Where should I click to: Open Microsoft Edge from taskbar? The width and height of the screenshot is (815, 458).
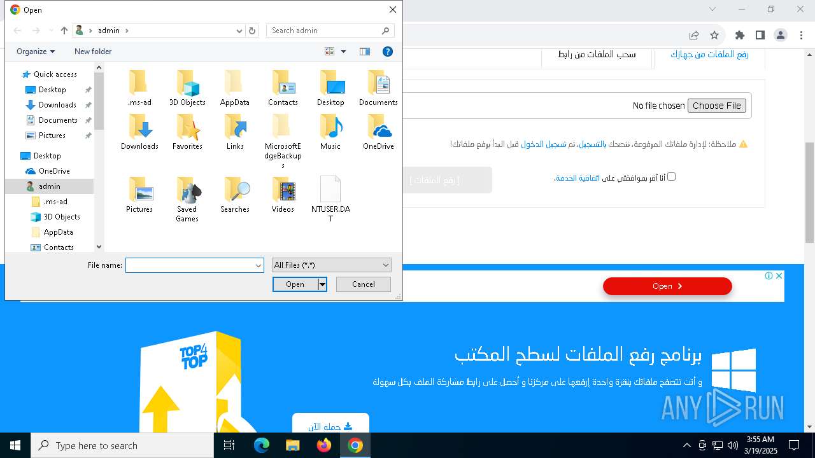click(262, 445)
